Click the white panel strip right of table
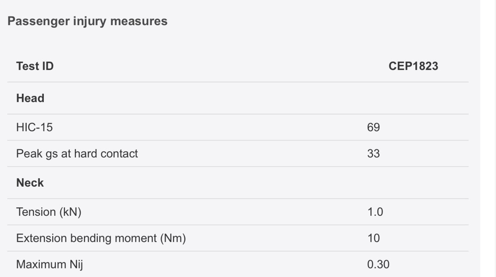This screenshot has width=496, height=277. [x=488, y=138]
